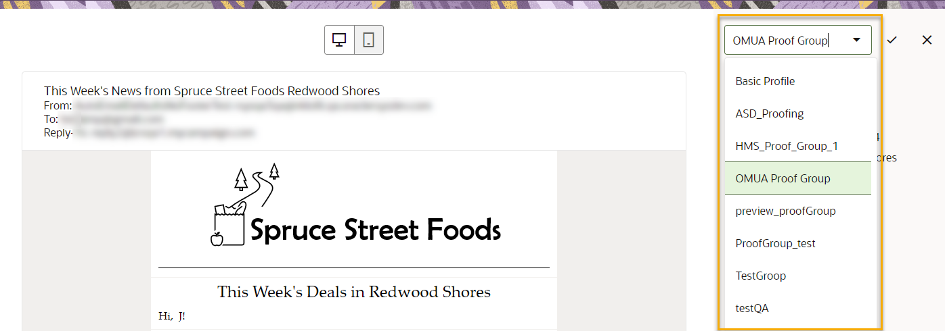This screenshot has width=945, height=331.
Task: Select the highlighted OMUA Proof Group option
Action: (783, 178)
